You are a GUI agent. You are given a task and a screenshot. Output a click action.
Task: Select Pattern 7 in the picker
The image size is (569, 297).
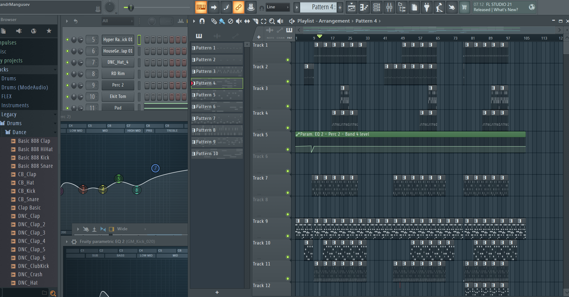coord(217,118)
